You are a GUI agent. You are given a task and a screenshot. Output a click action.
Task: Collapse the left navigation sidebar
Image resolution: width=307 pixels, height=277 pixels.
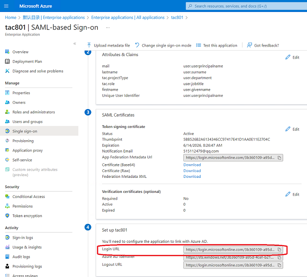[75, 44]
